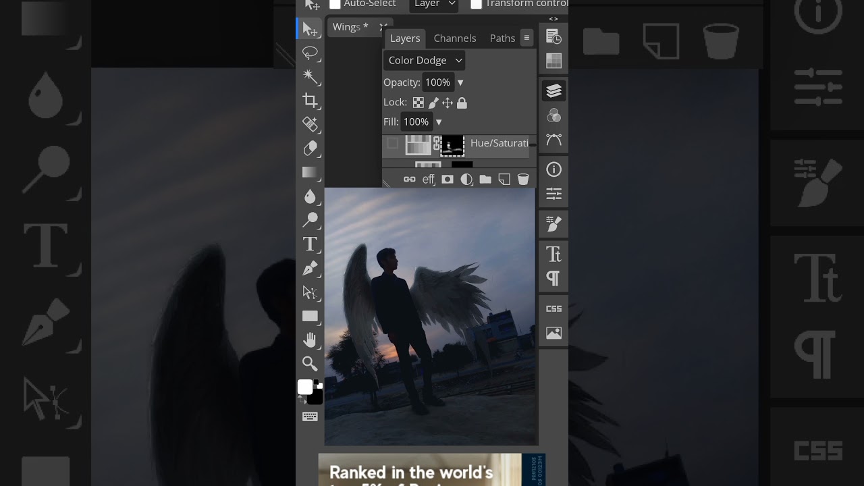Open the Swatches panel icon
The height and width of the screenshot is (486, 864).
click(x=553, y=61)
